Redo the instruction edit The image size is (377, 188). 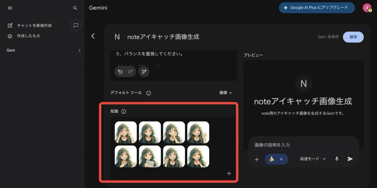coord(130,72)
